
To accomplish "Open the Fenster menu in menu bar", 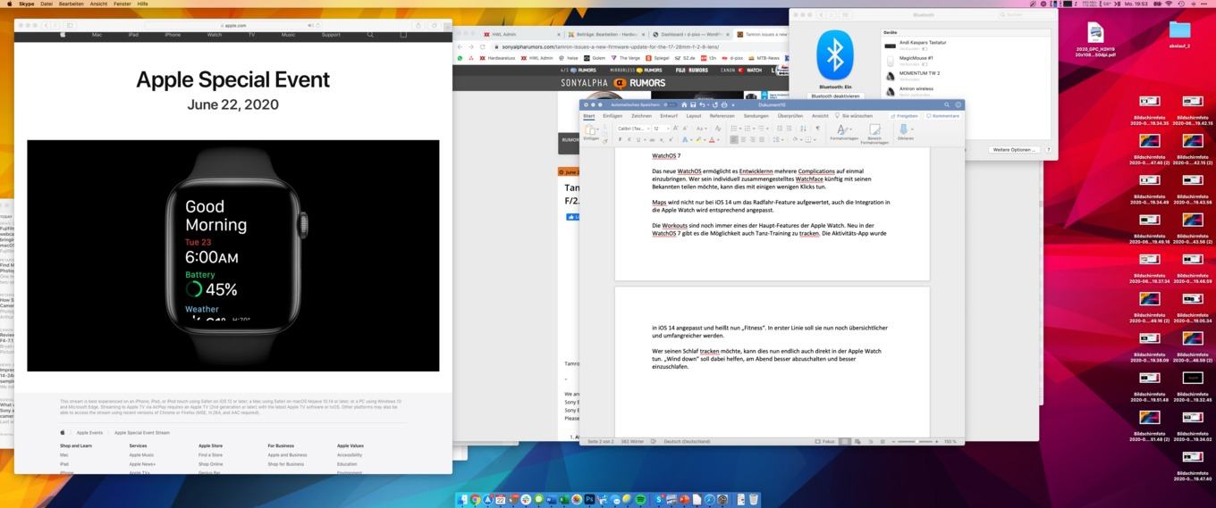I will coord(122,4).
